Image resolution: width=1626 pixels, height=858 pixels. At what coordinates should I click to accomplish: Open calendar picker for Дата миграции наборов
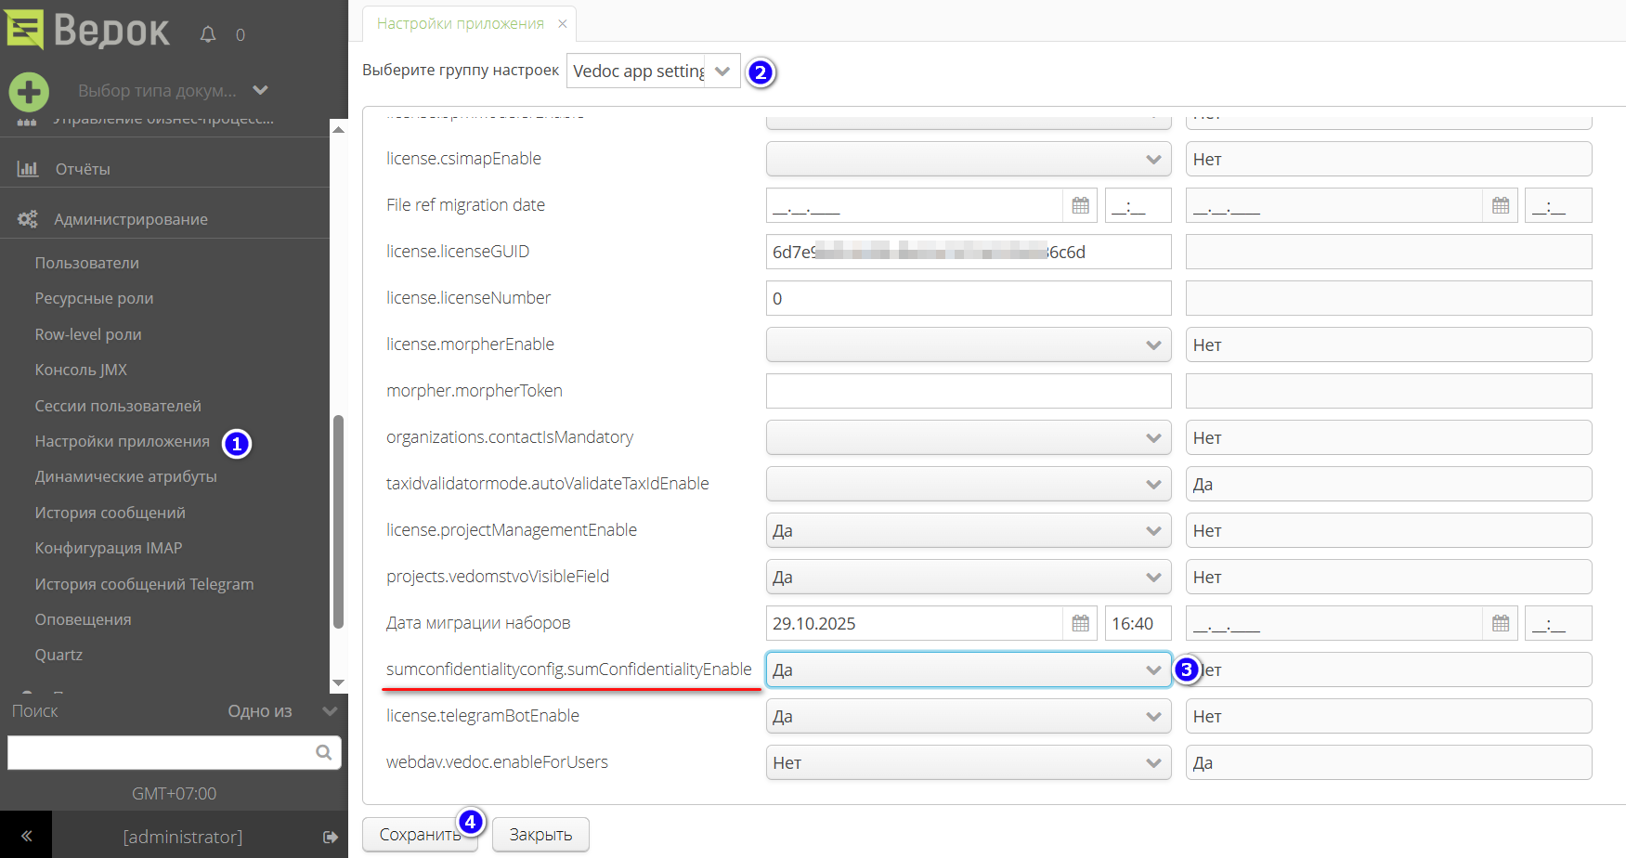coord(1080,623)
